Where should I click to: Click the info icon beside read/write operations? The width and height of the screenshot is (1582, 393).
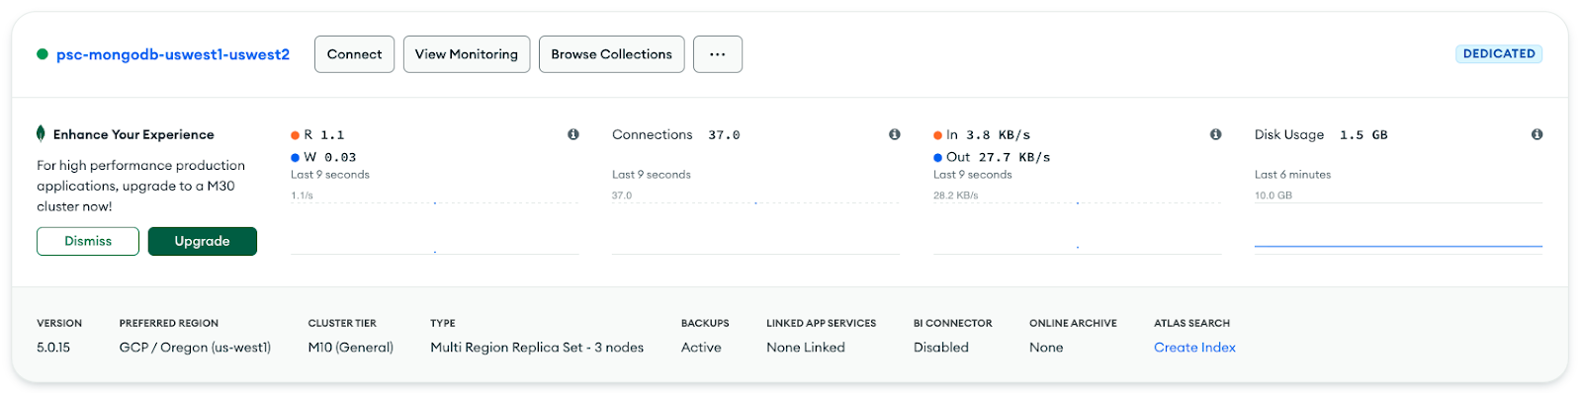pyautogui.click(x=573, y=134)
